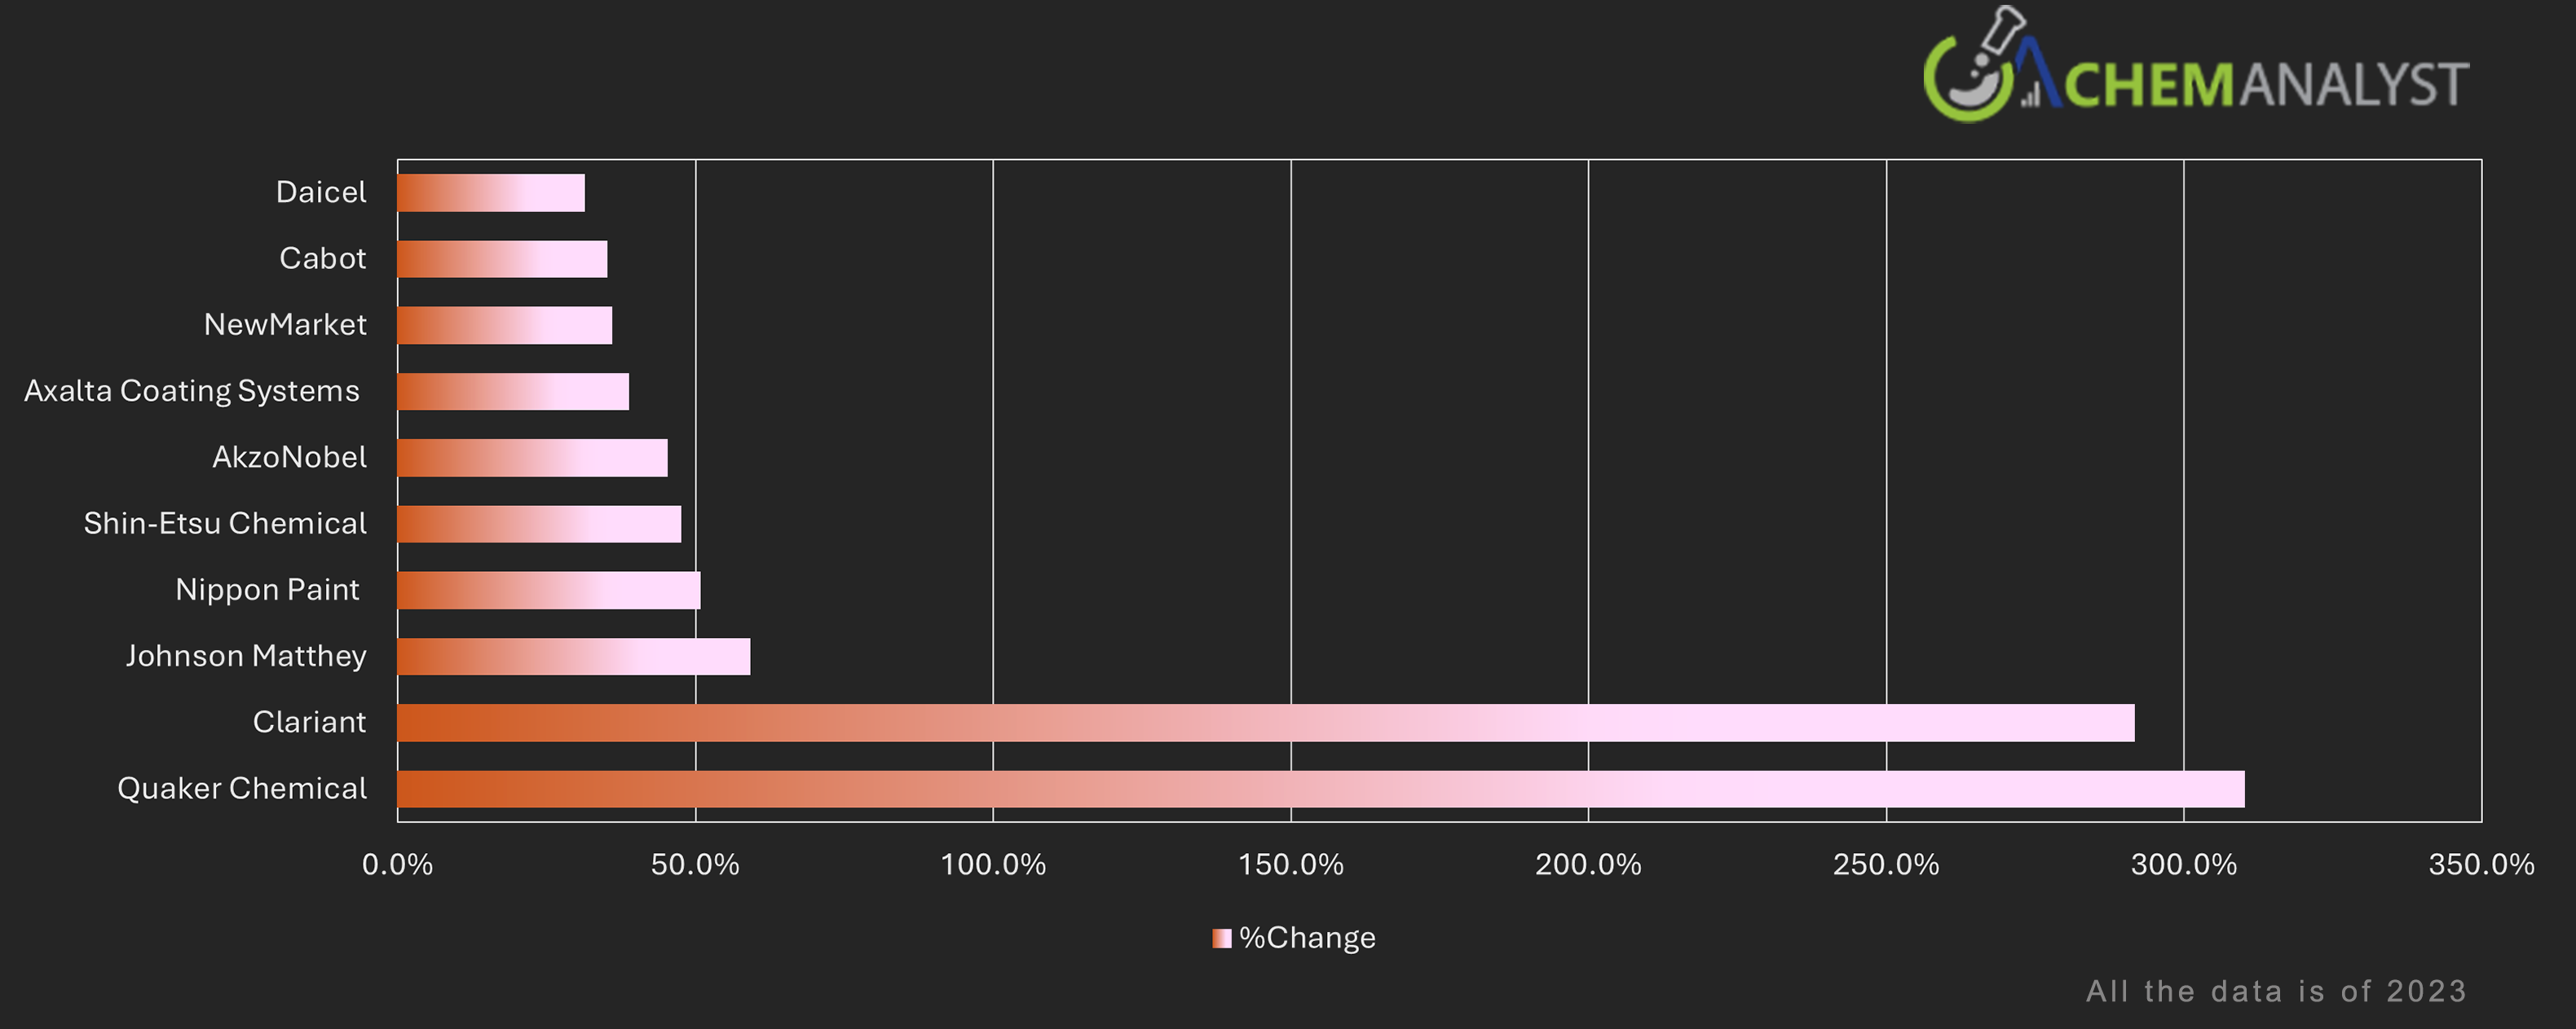
Task: Click the 0.0% axis tick label
Action: (x=397, y=864)
